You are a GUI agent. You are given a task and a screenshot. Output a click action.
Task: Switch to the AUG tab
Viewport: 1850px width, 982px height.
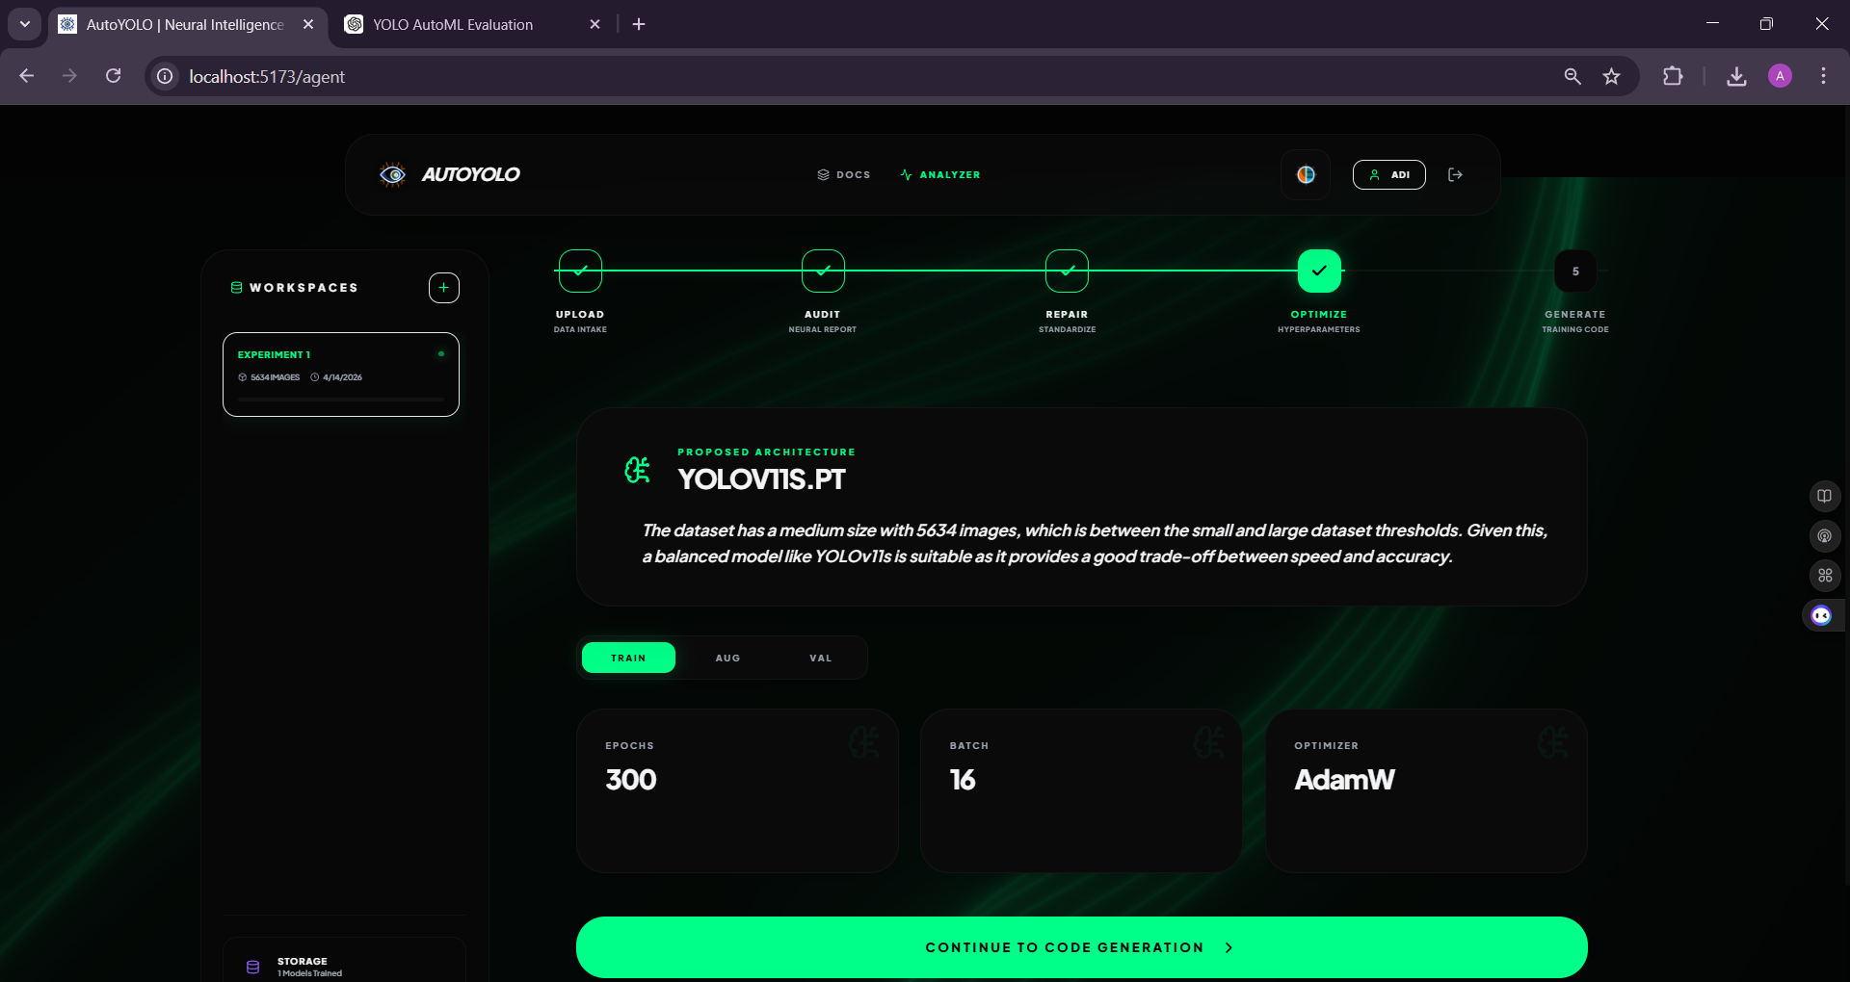727,659
